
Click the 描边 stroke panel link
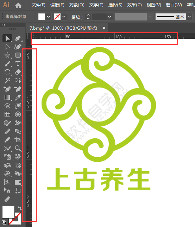click(x=77, y=17)
